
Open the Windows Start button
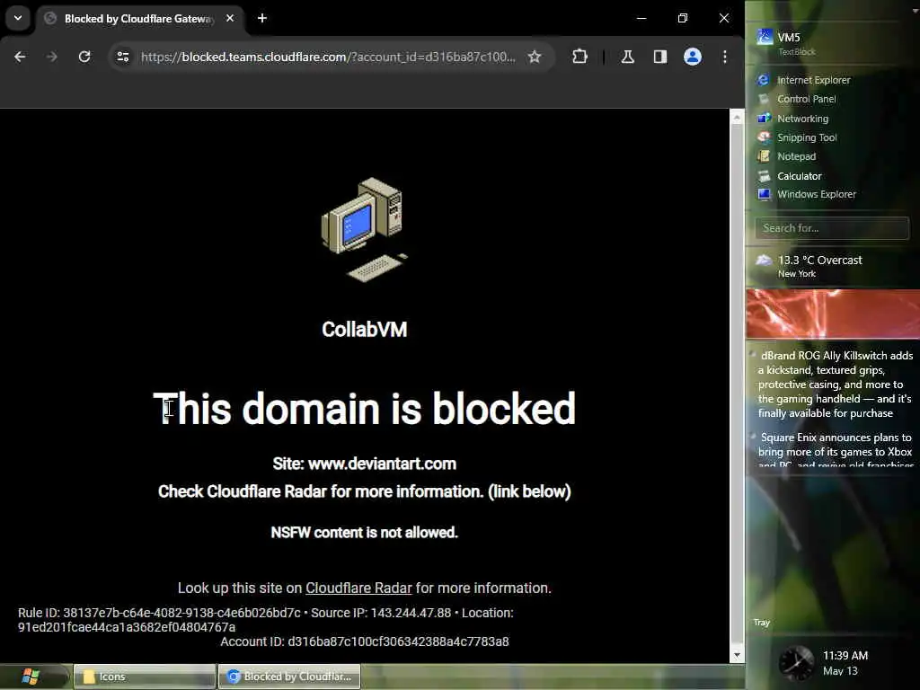pyautogui.click(x=31, y=677)
